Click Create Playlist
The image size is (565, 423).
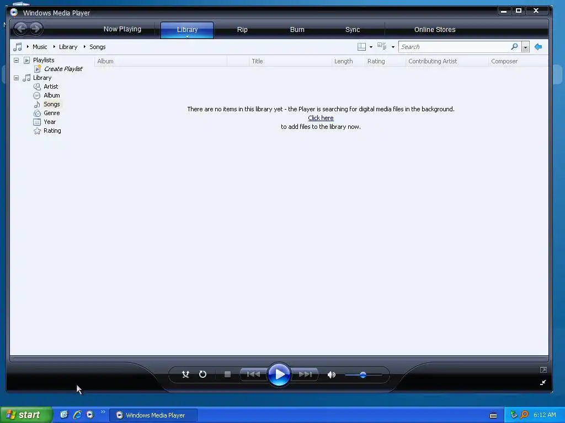(x=63, y=69)
